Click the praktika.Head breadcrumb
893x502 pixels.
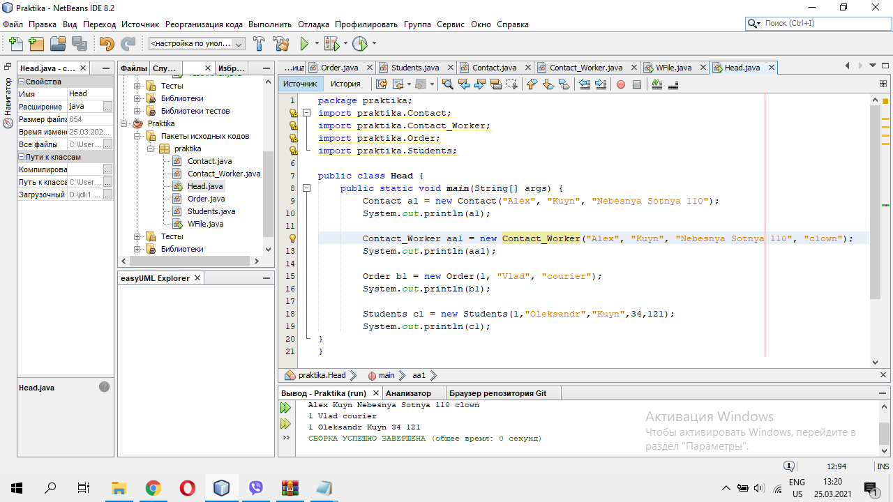point(322,375)
